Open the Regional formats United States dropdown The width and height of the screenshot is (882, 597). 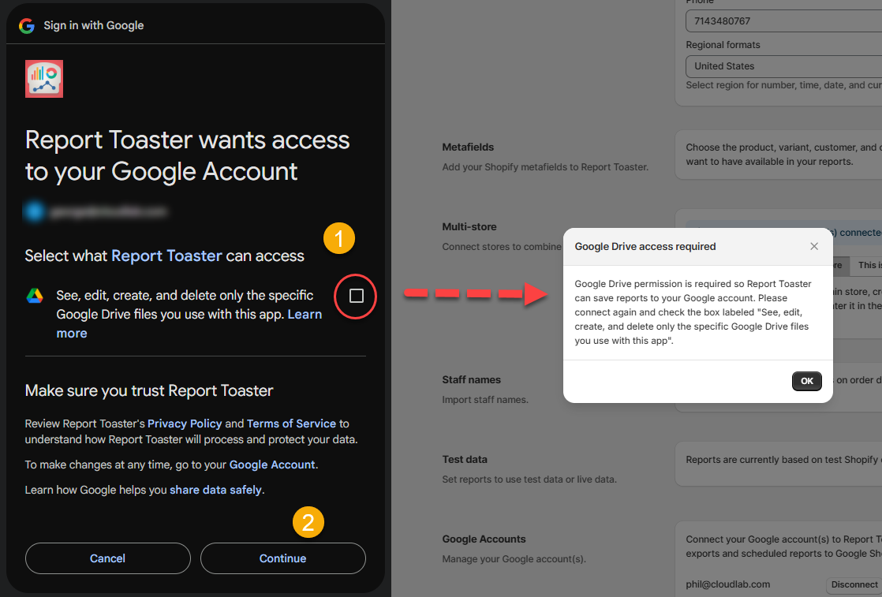783,66
